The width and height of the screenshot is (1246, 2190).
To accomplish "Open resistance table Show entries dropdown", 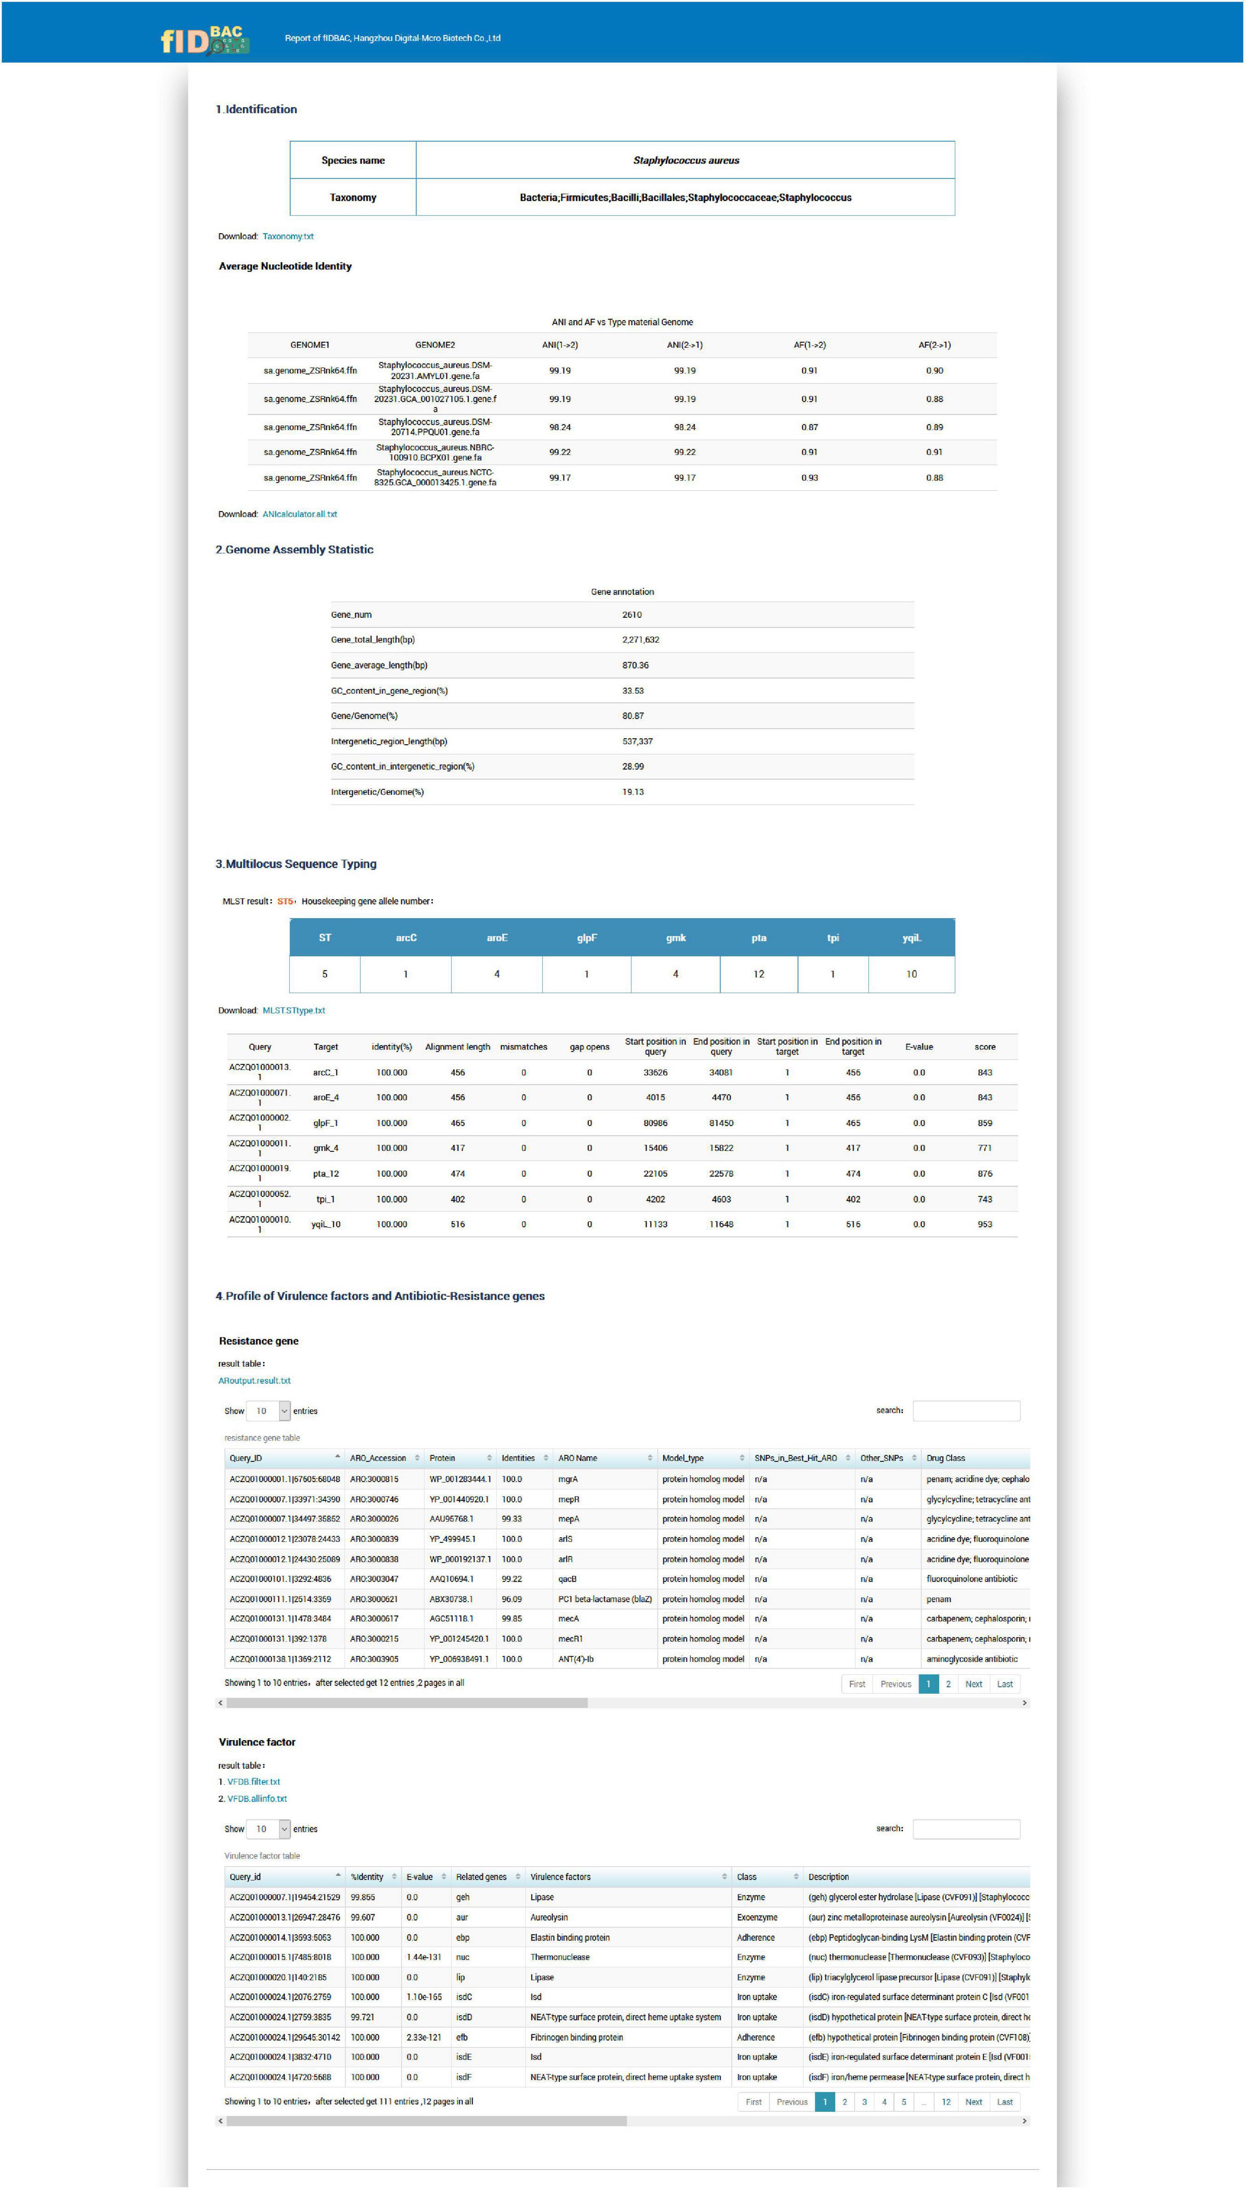I will pyautogui.click(x=269, y=1411).
